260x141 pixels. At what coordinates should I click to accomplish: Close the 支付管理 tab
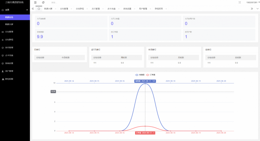coord(103,9)
